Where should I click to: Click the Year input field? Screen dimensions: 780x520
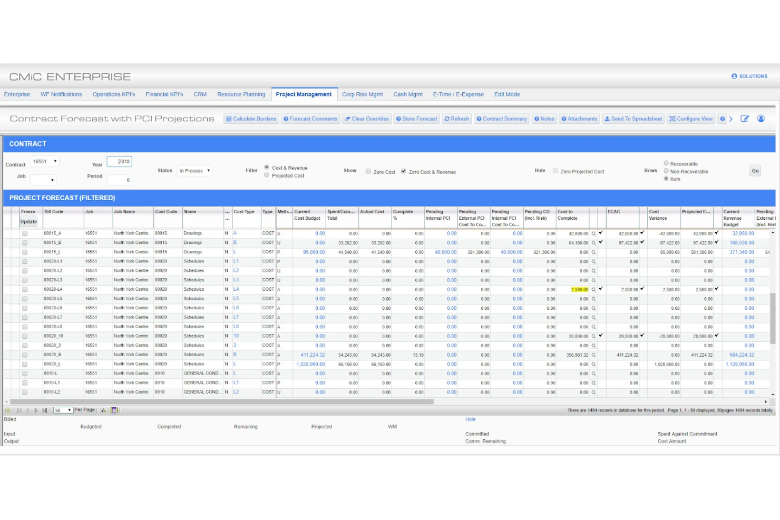click(x=120, y=162)
